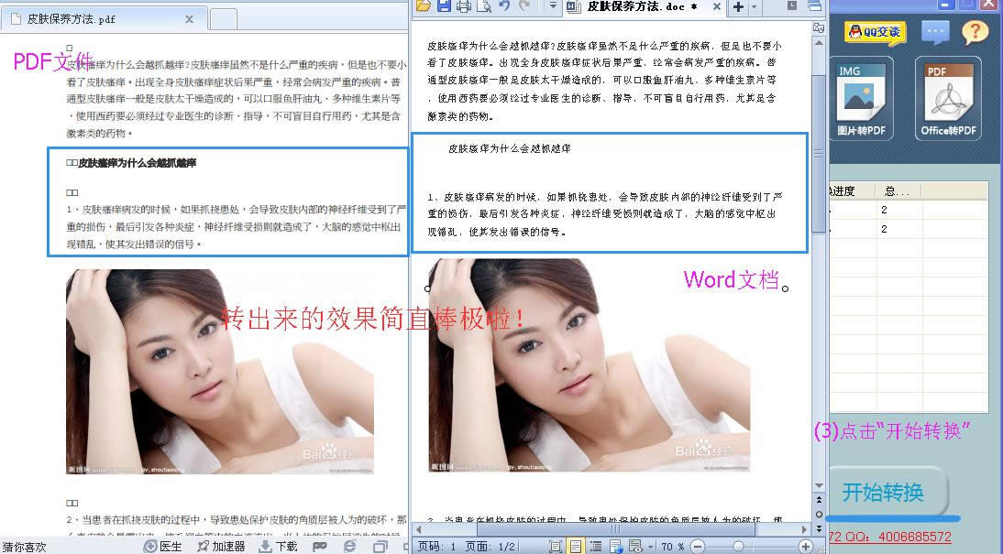Zoom out with the minus button
Viewport: 1003px width, 554px height.
(x=698, y=547)
